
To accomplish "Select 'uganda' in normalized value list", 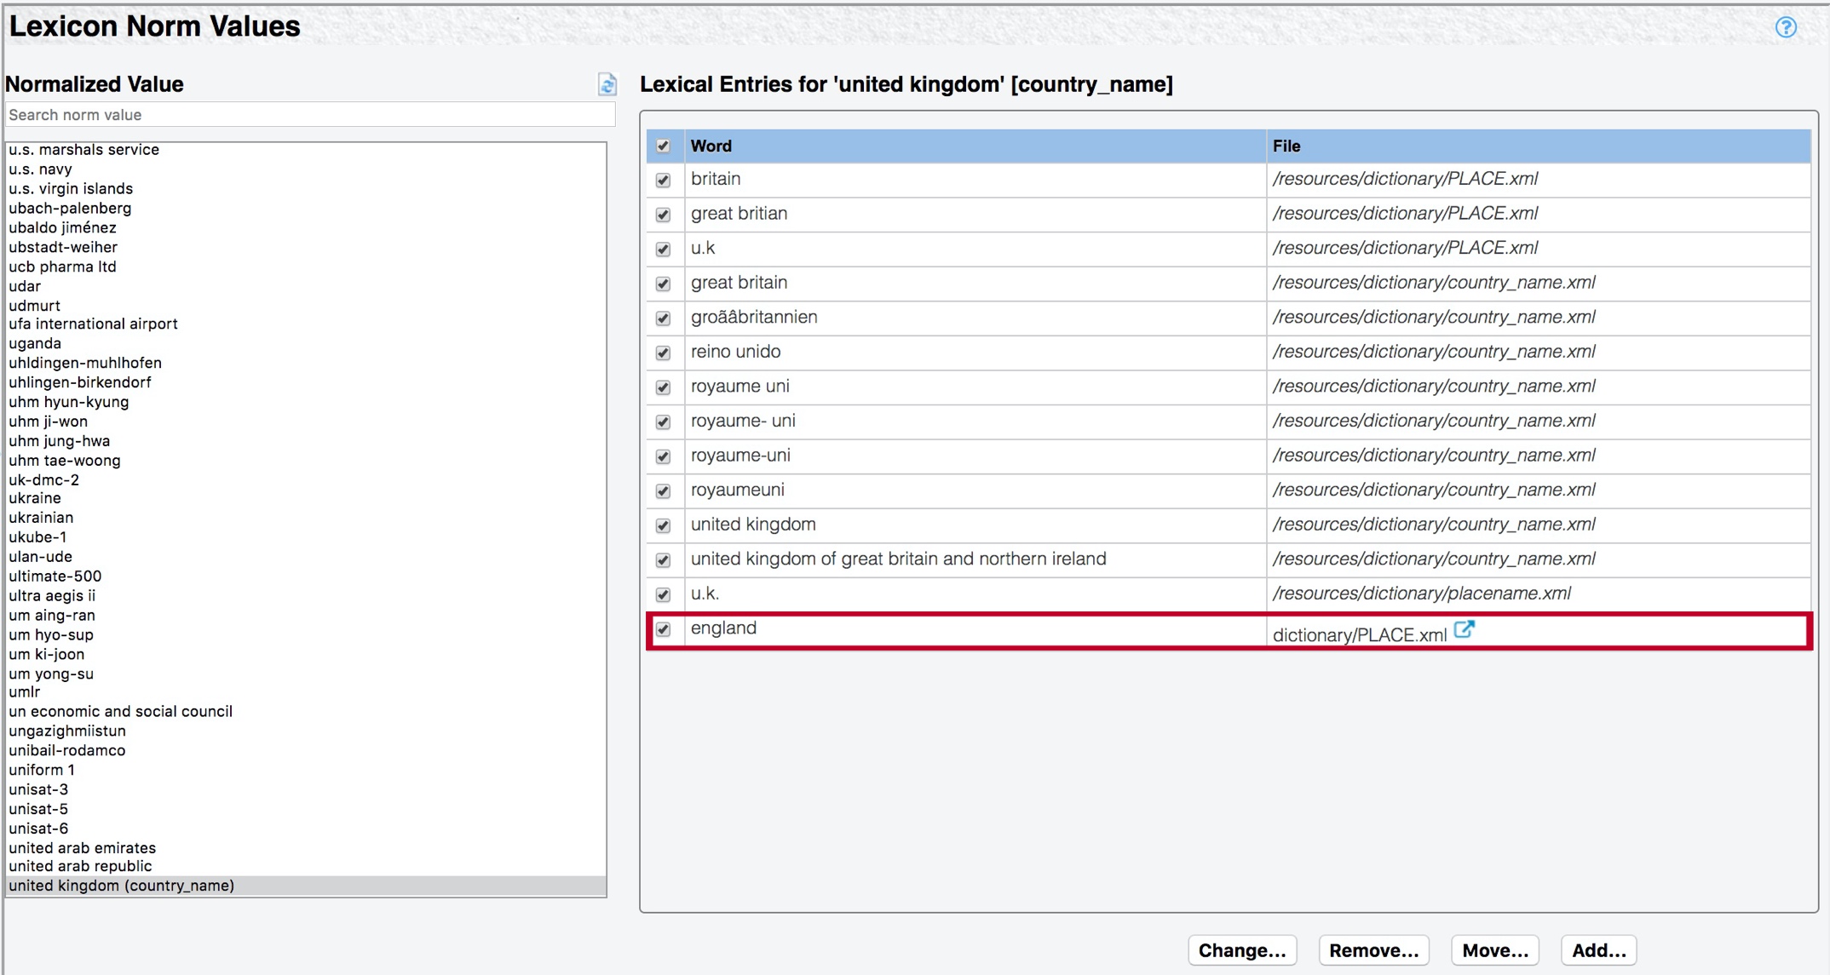I will [35, 343].
